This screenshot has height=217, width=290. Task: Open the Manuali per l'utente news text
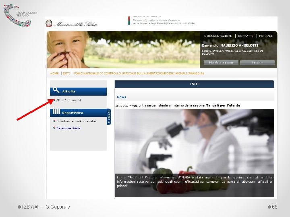[x=223, y=105]
